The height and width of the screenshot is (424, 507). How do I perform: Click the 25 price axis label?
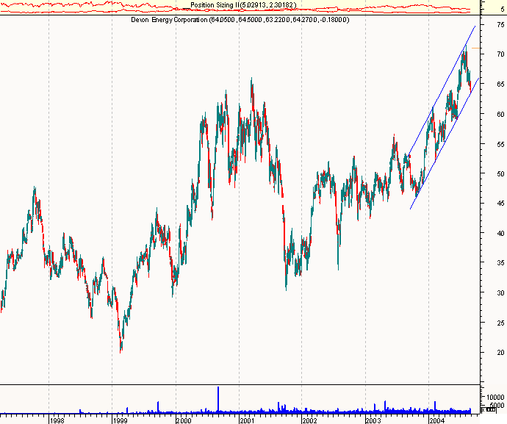click(x=500, y=323)
